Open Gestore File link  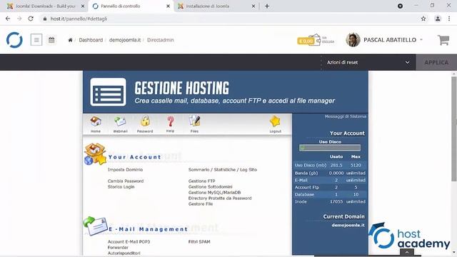click(201, 204)
